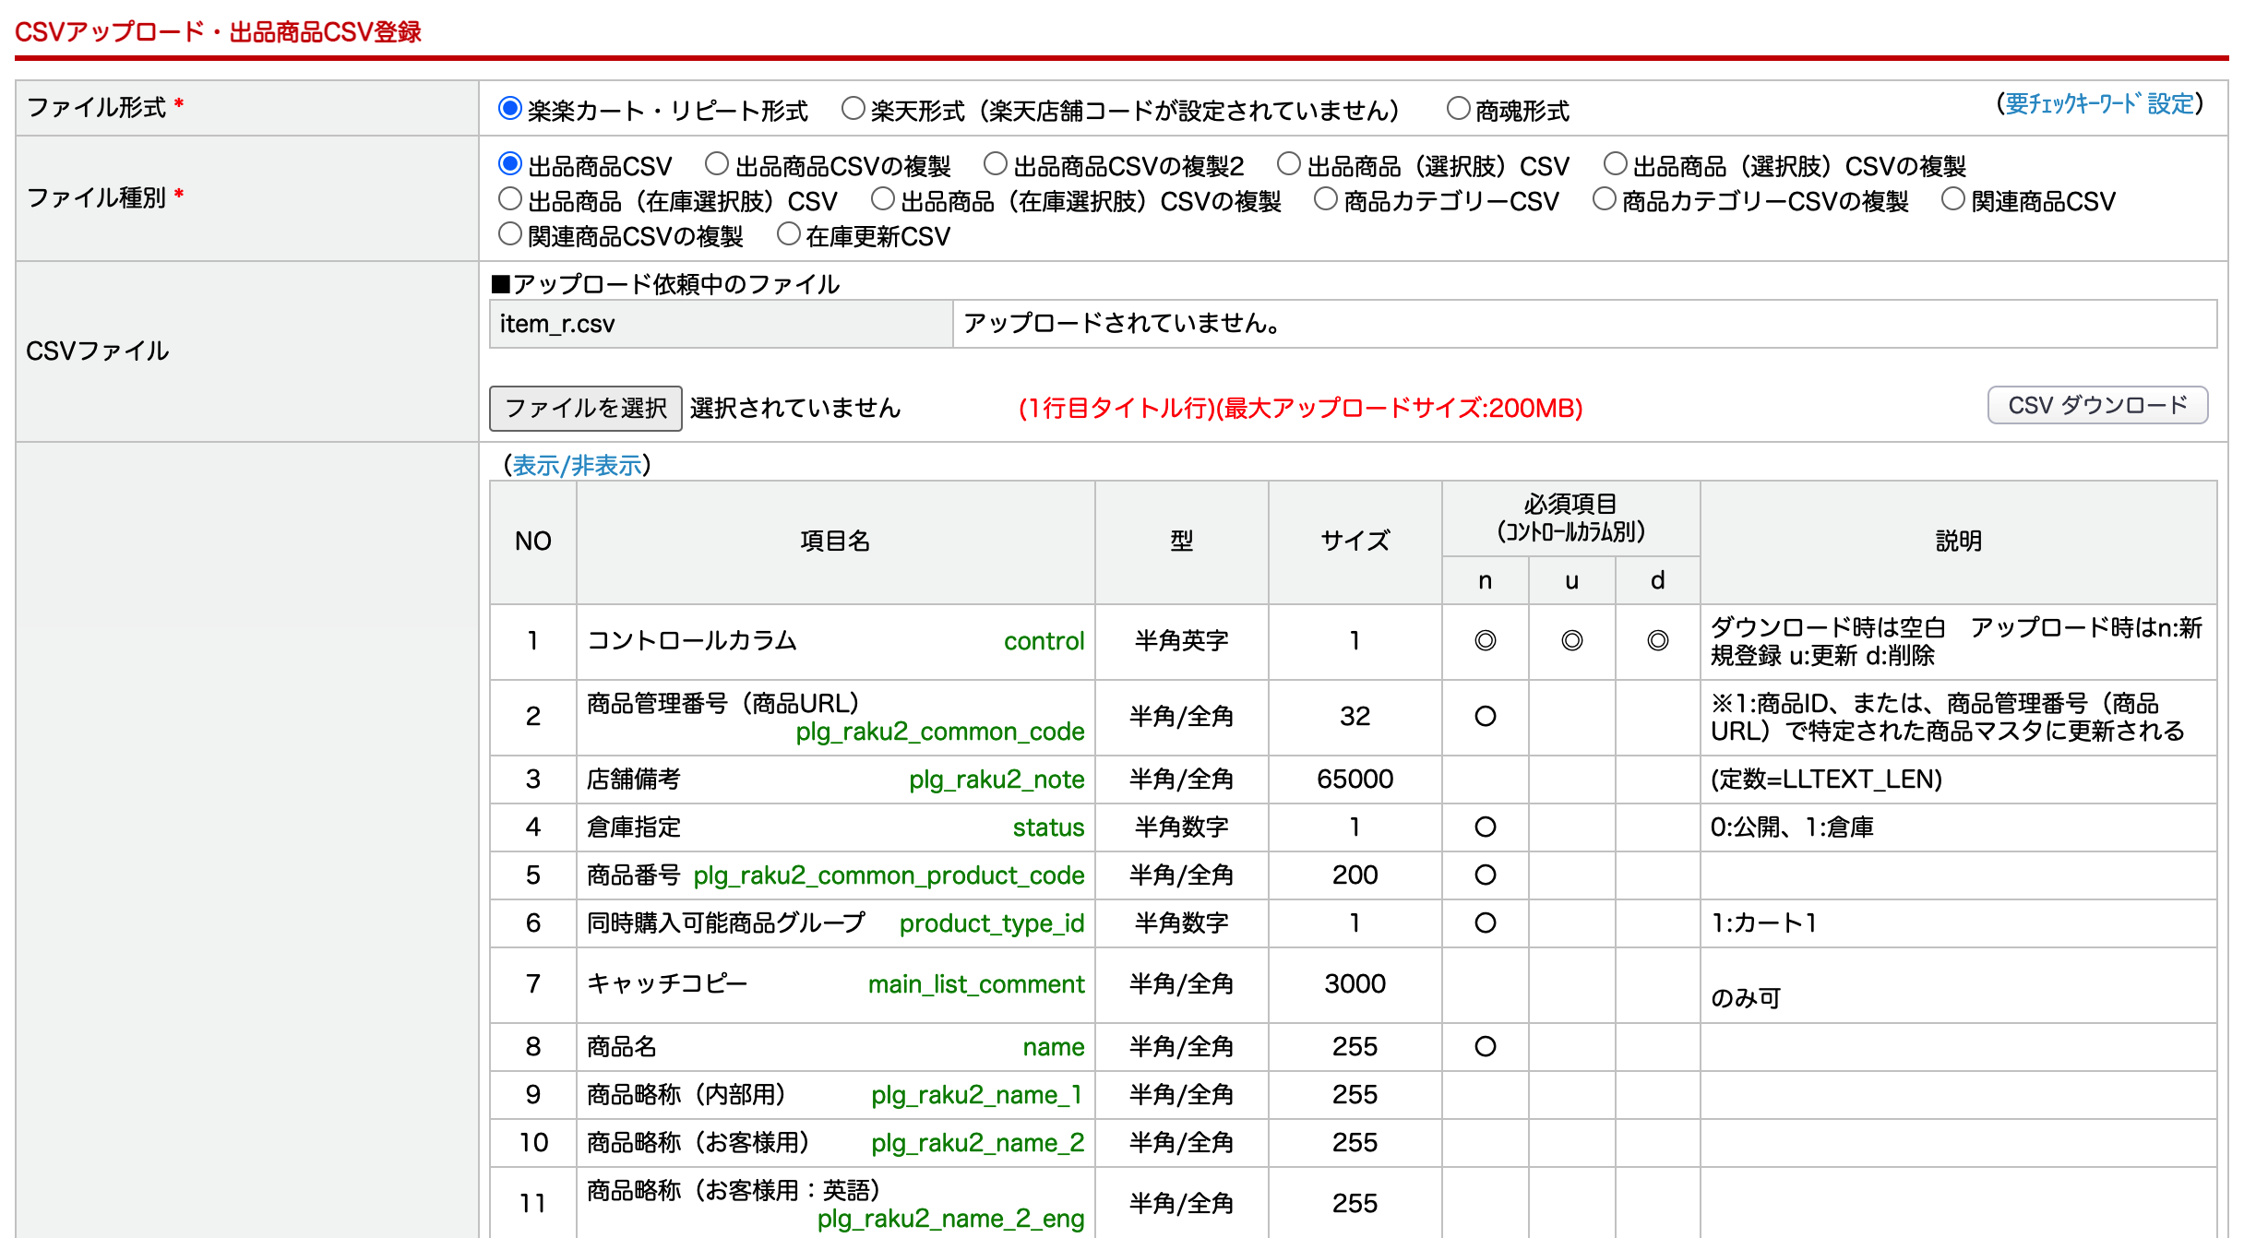Select 在庫更新CSV file type
This screenshot has width=2244, height=1238.
tap(788, 234)
